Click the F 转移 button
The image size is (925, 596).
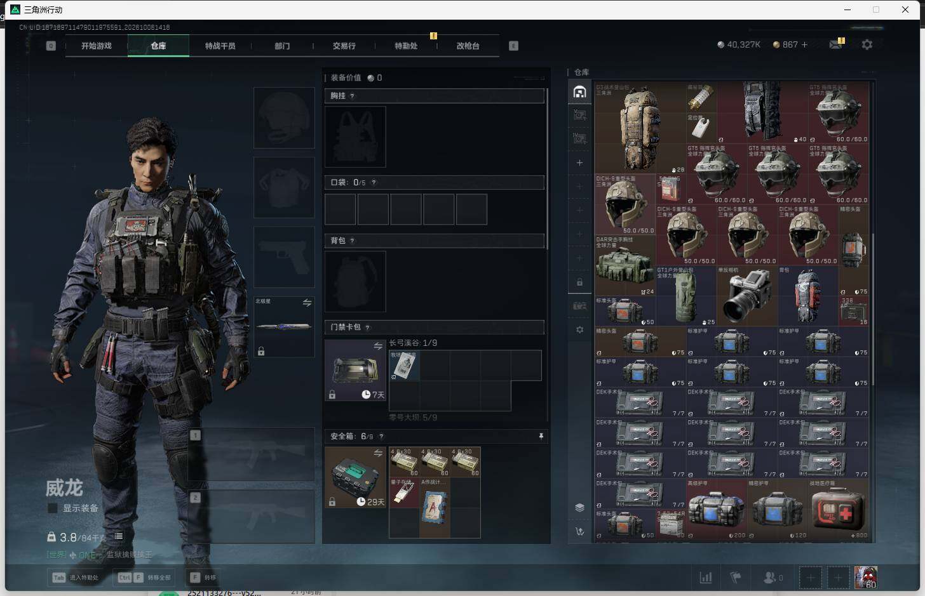[x=203, y=578]
